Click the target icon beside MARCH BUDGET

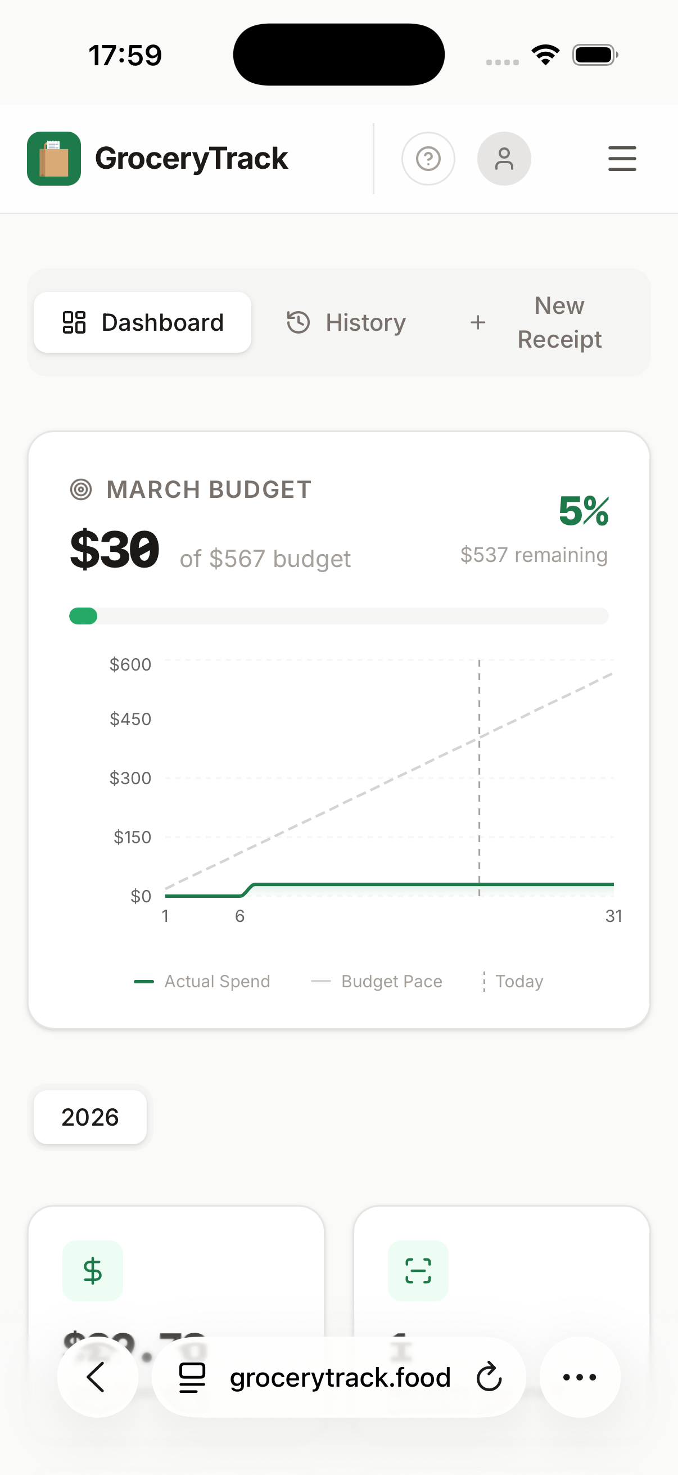click(x=82, y=489)
